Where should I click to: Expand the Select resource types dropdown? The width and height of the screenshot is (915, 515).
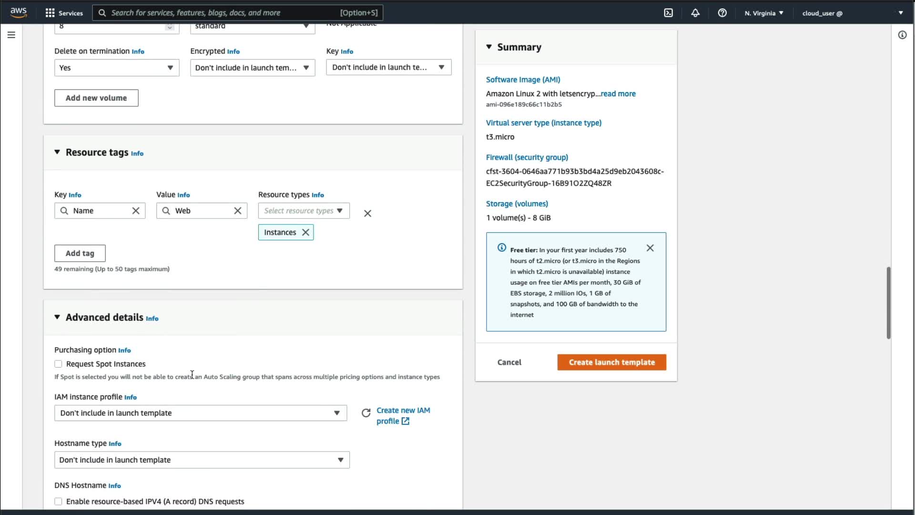(304, 211)
